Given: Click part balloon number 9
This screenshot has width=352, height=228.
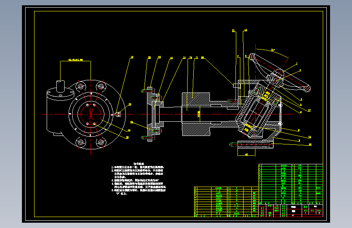Looking at the screenshot, I should click(x=299, y=140).
